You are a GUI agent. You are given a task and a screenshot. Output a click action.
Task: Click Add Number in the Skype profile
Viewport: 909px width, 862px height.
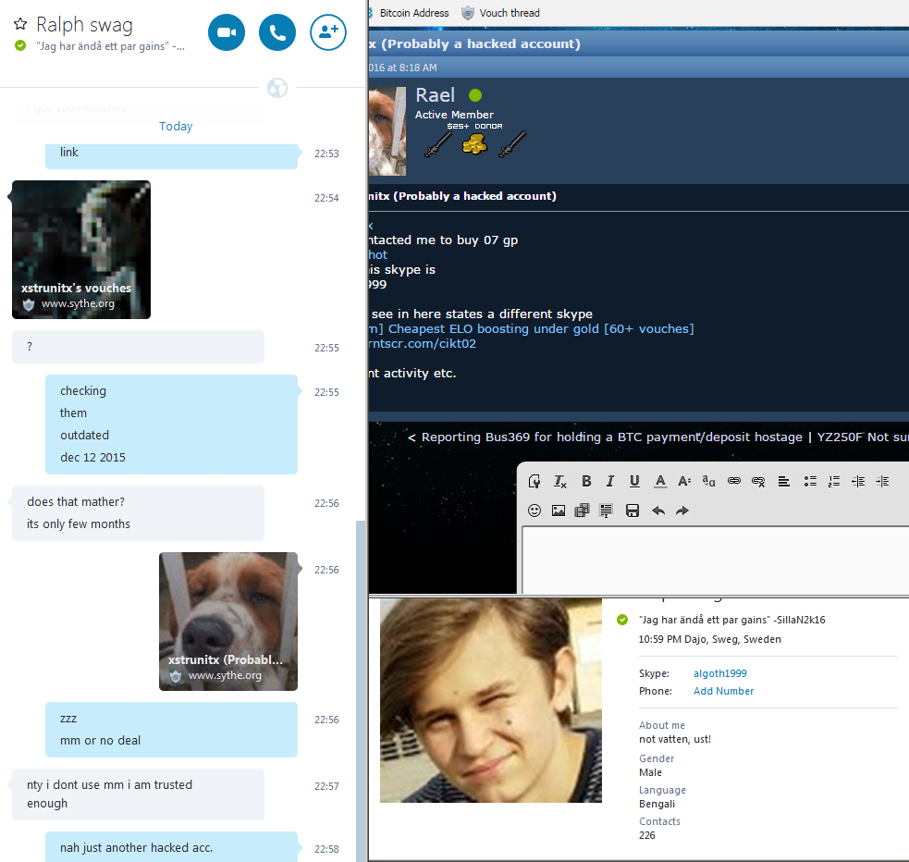[x=723, y=691]
